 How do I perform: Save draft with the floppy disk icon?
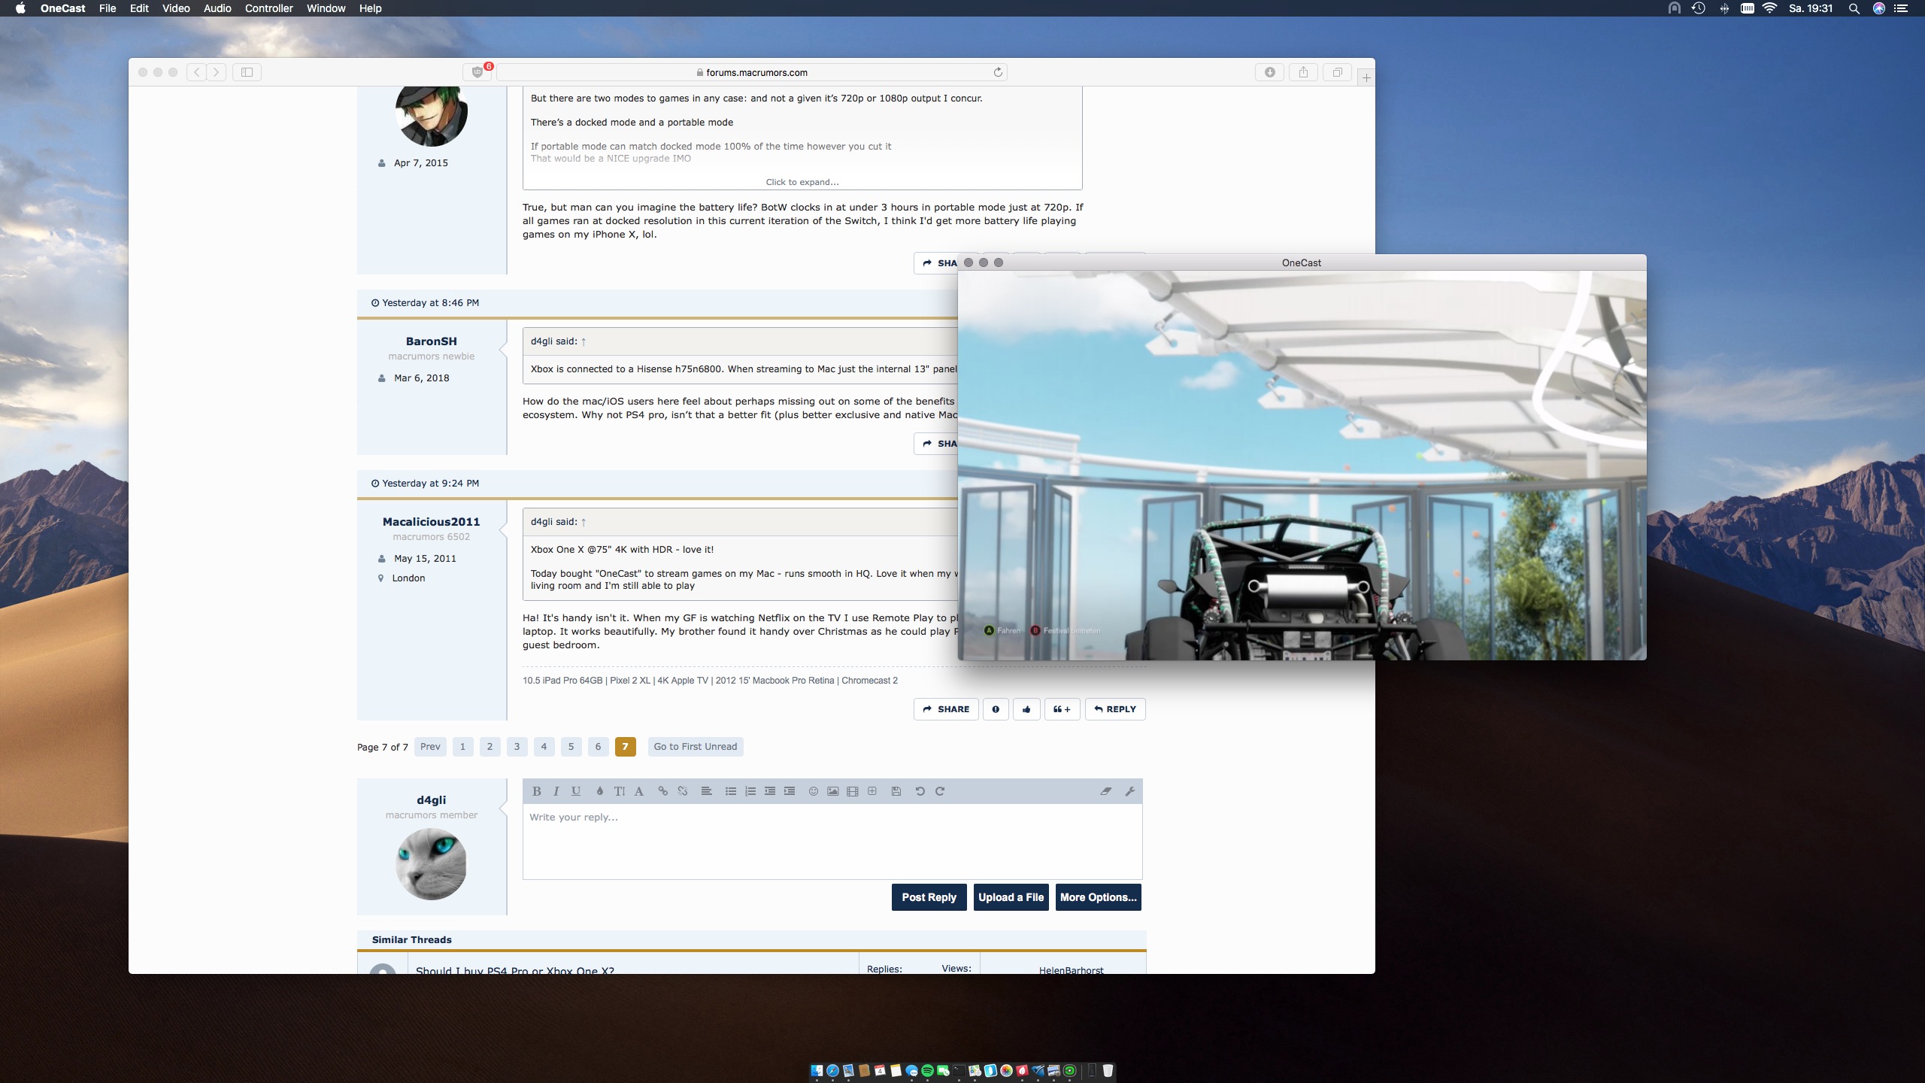(x=896, y=791)
